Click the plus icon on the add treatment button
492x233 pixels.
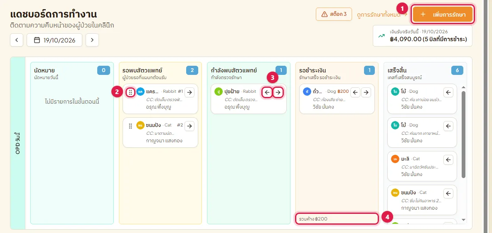point(423,15)
